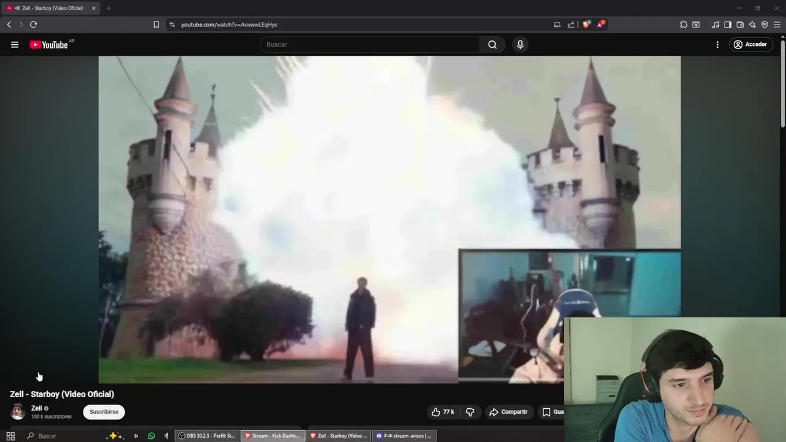The image size is (786, 442).
Task: Open WhatsApp from the taskbar
Action: point(151,436)
